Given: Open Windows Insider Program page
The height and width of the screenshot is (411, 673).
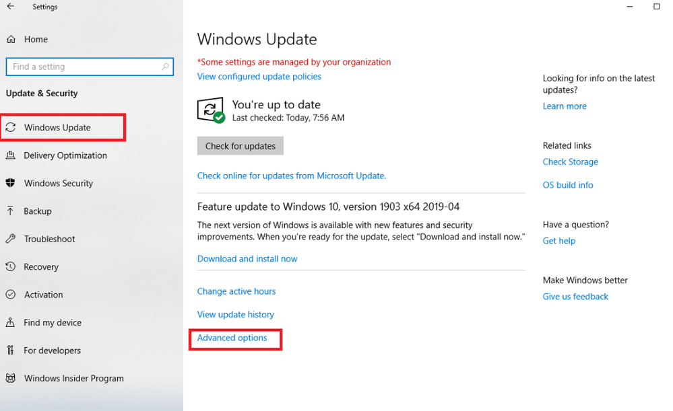Looking at the screenshot, I should coord(74,378).
